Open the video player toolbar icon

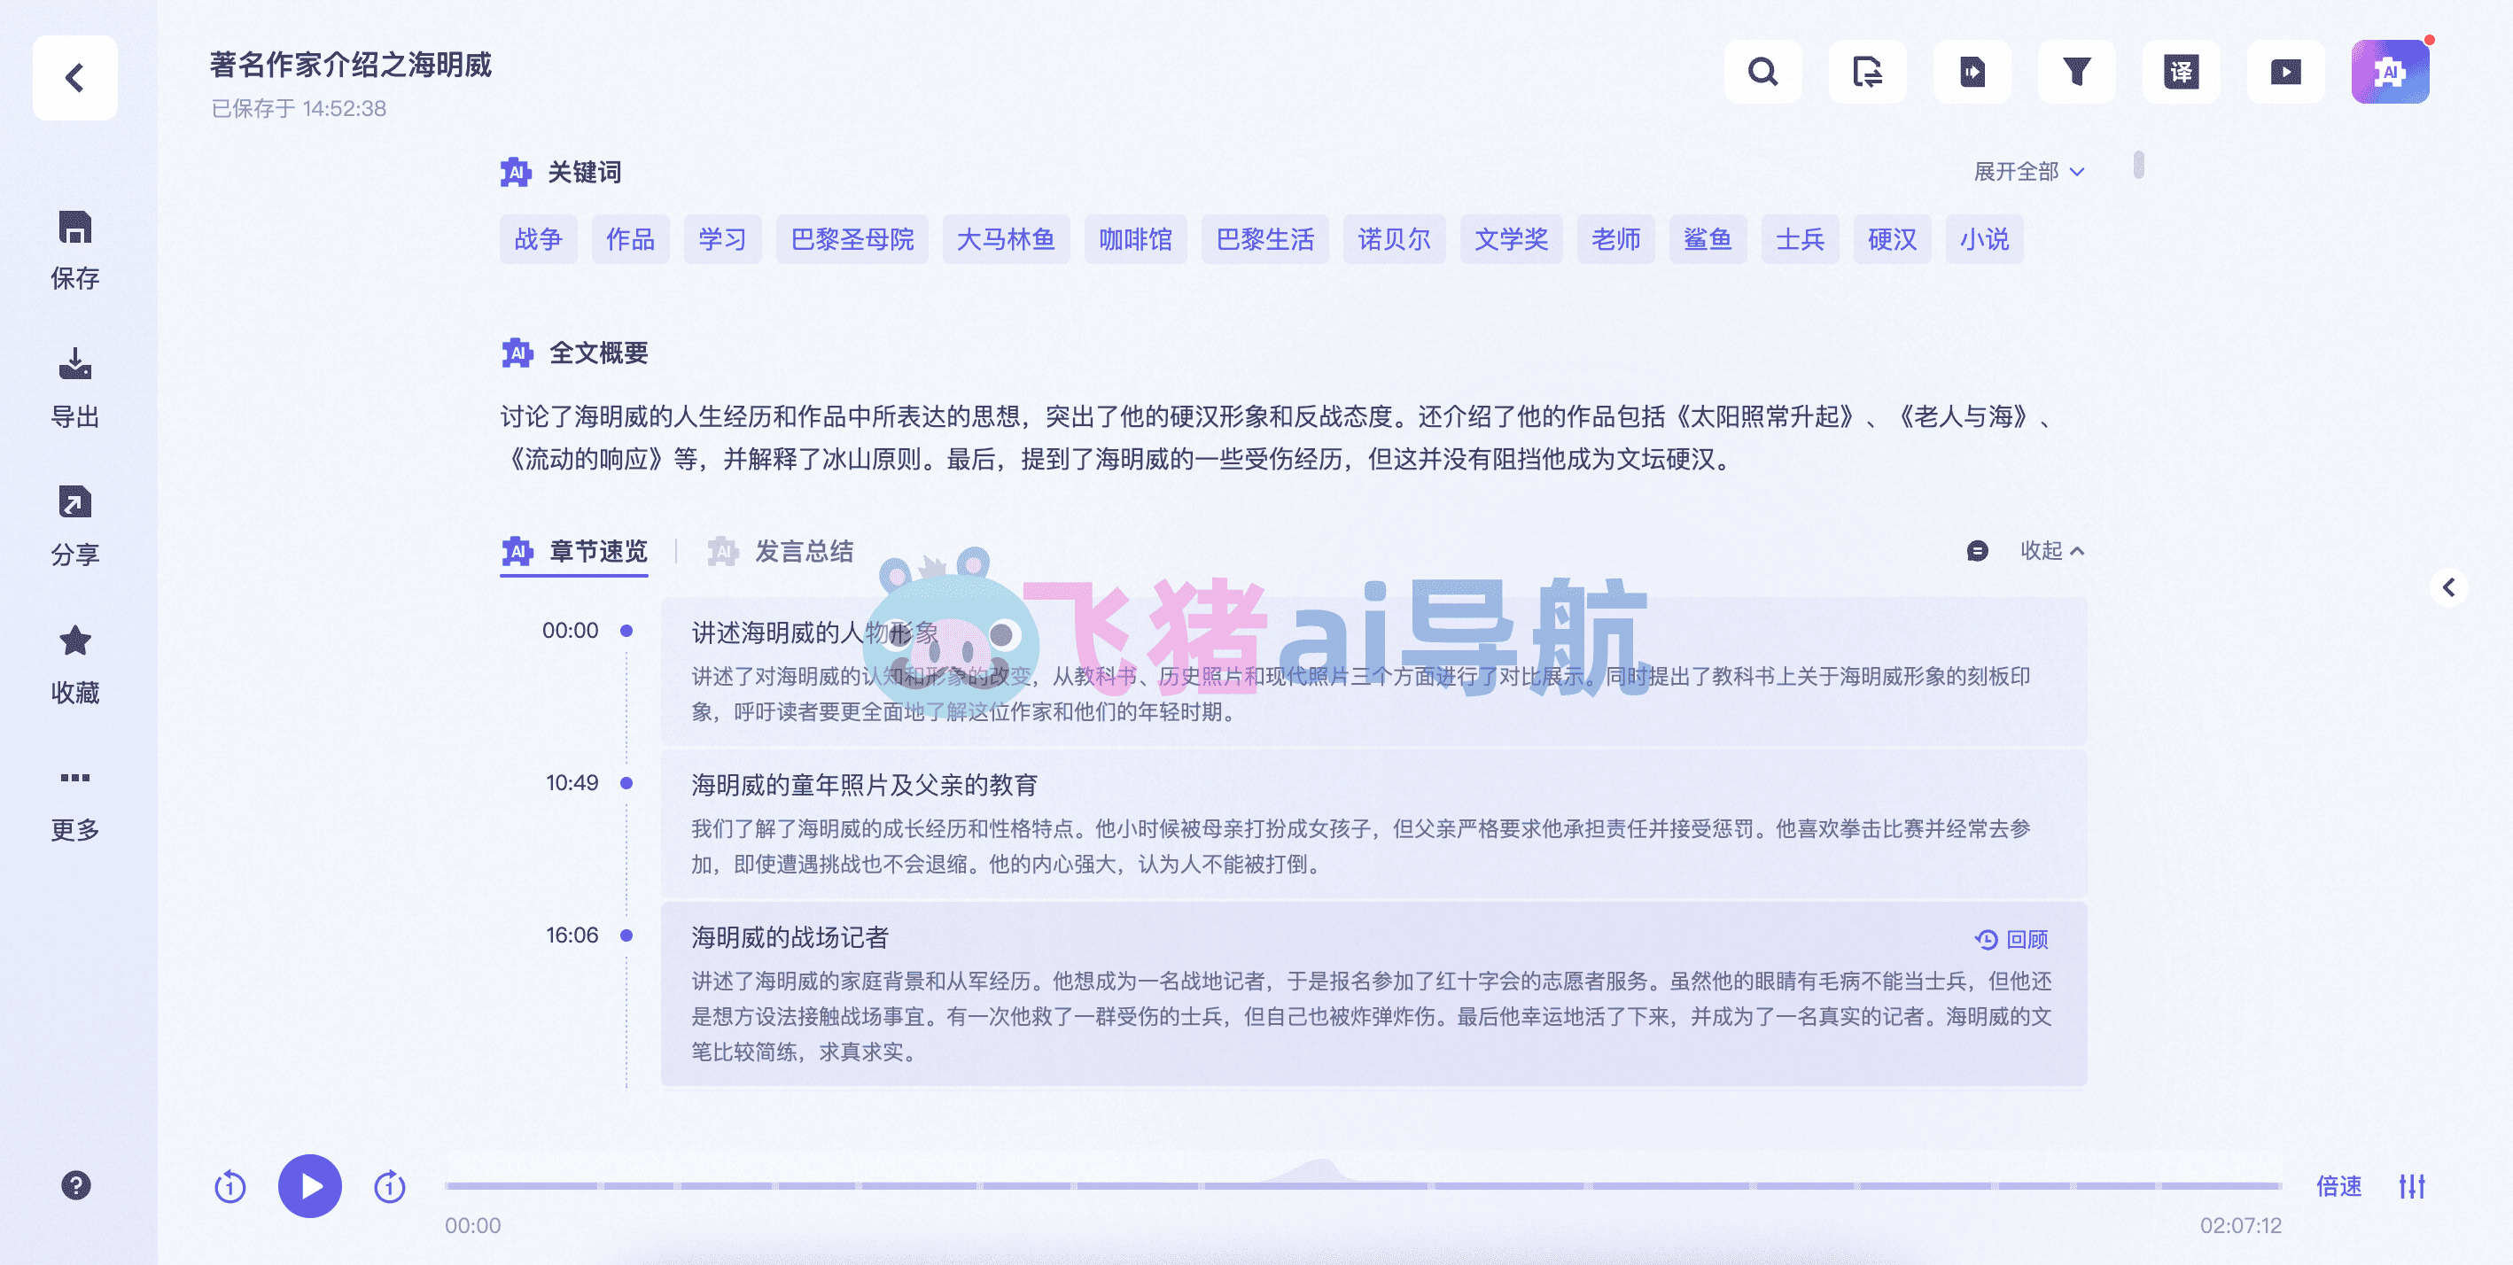[2284, 72]
